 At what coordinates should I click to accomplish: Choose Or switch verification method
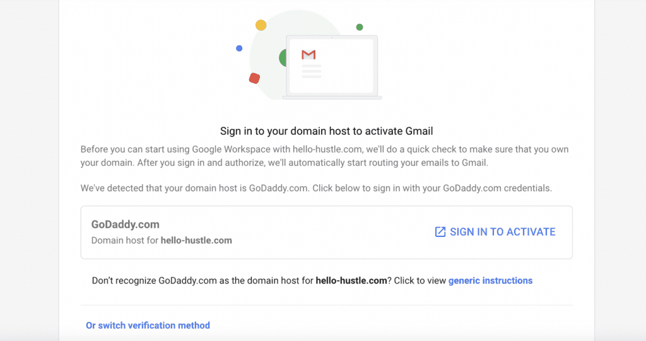148,325
